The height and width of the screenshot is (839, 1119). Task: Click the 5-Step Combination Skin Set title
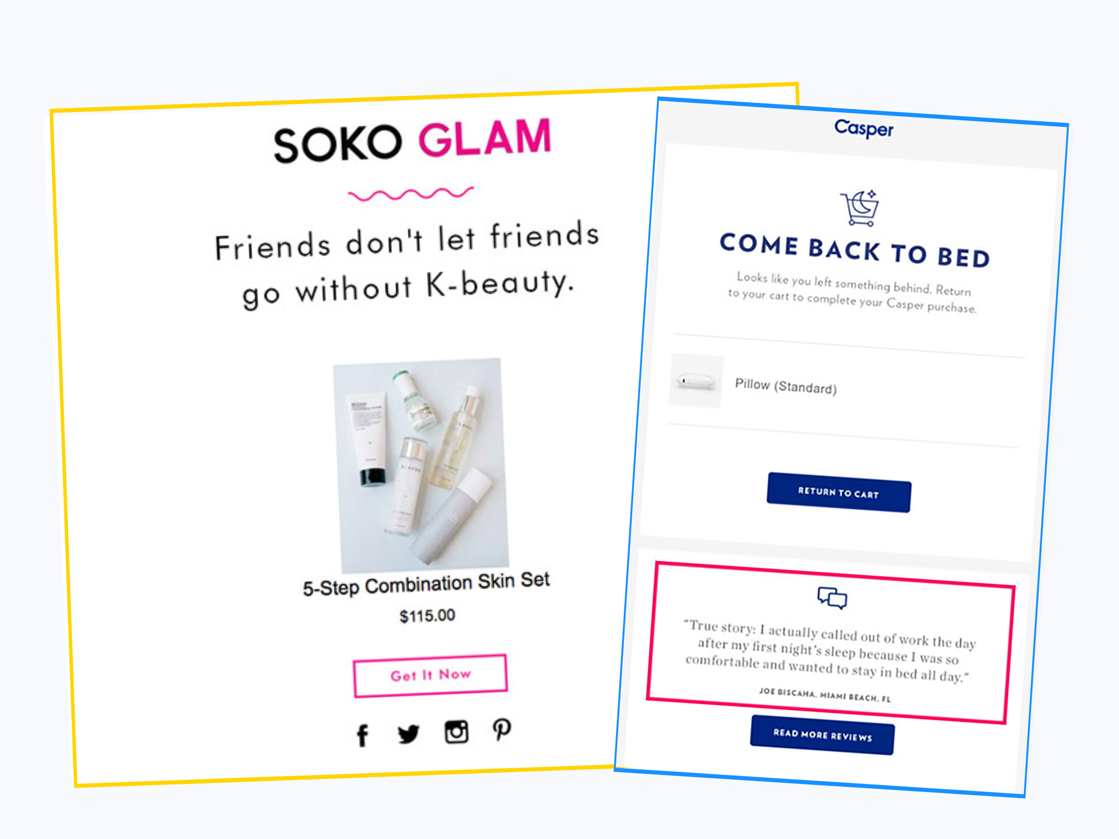[x=426, y=584]
